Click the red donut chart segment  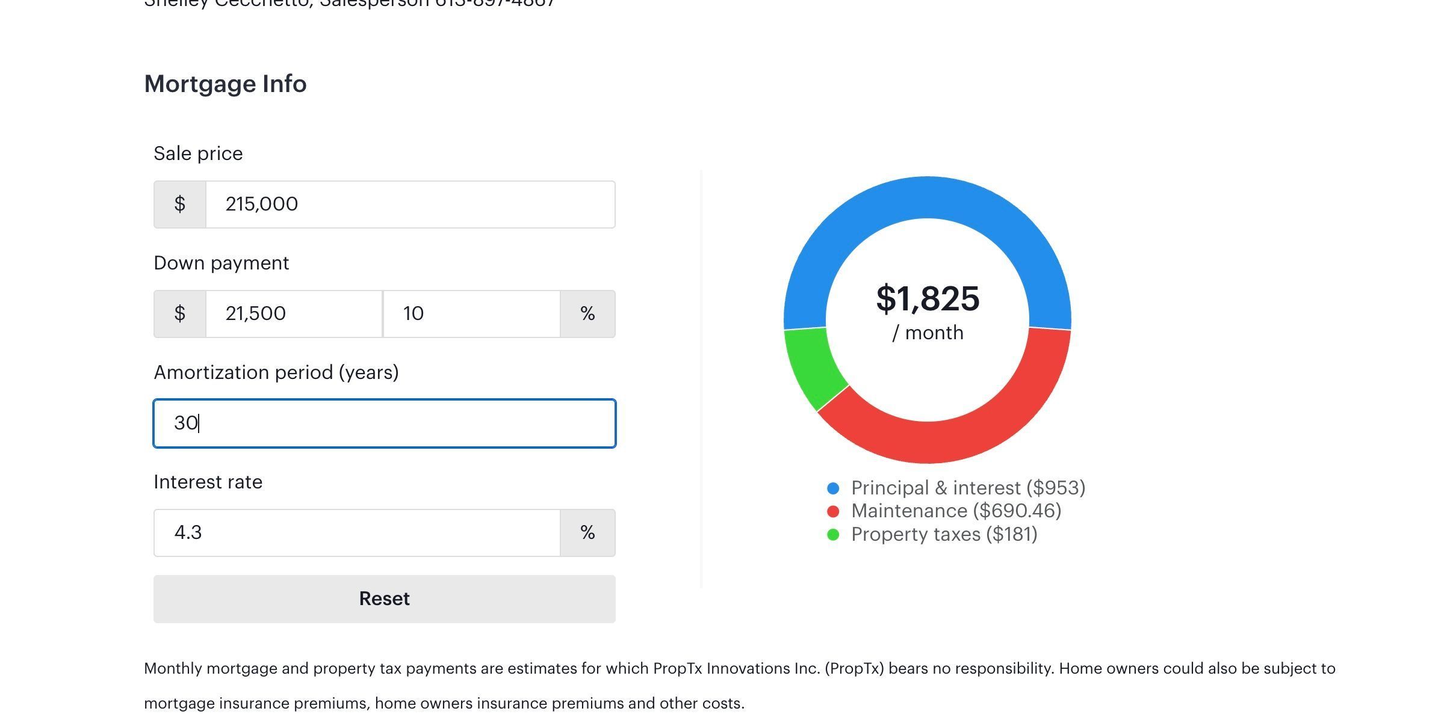pyautogui.click(x=963, y=438)
